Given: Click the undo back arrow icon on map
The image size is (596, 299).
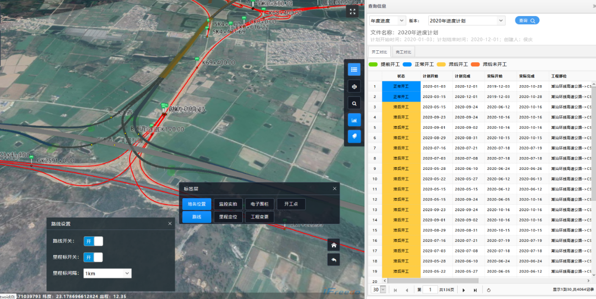Looking at the screenshot, I should 334,260.
